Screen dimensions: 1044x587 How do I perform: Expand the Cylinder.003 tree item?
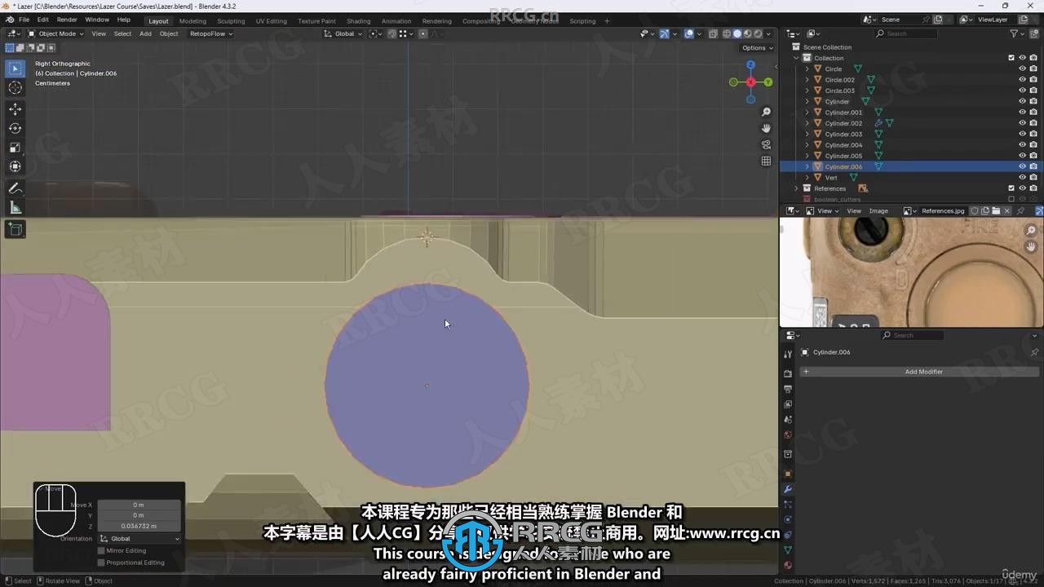[x=807, y=134]
